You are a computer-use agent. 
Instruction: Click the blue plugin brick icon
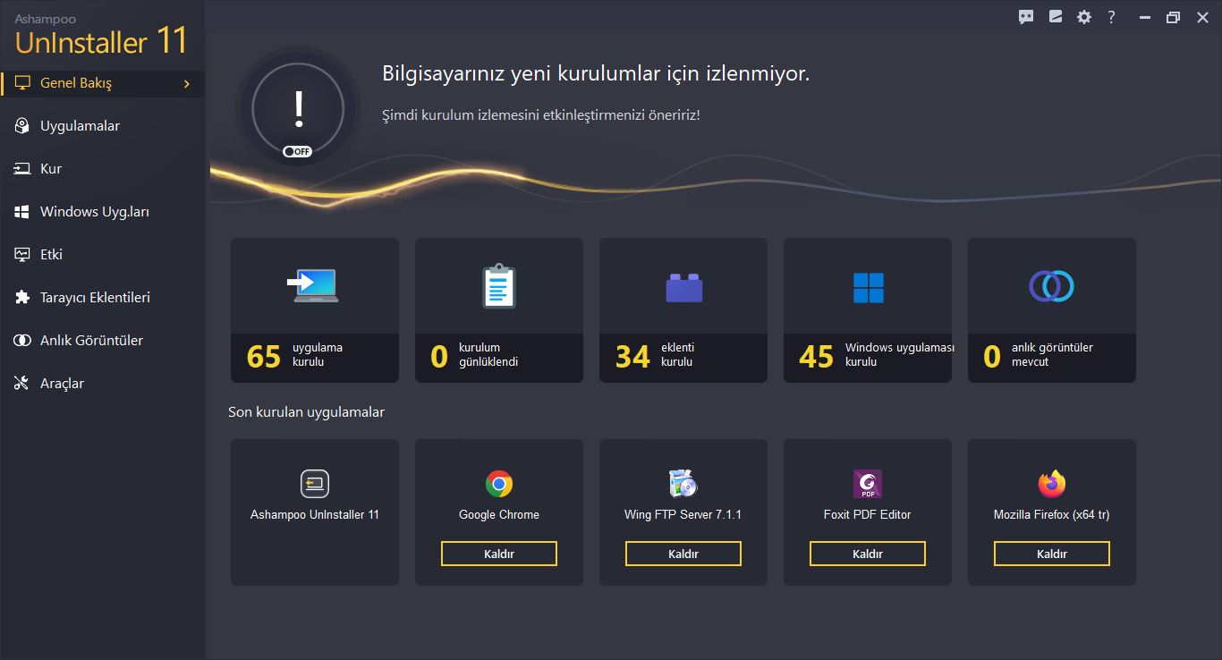pyautogui.click(x=683, y=287)
